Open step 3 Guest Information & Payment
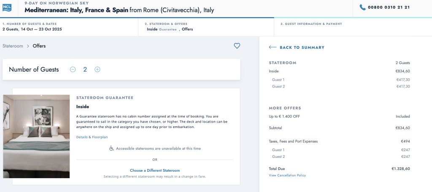Image resolution: width=432 pixels, height=192 pixels. click(x=353, y=27)
